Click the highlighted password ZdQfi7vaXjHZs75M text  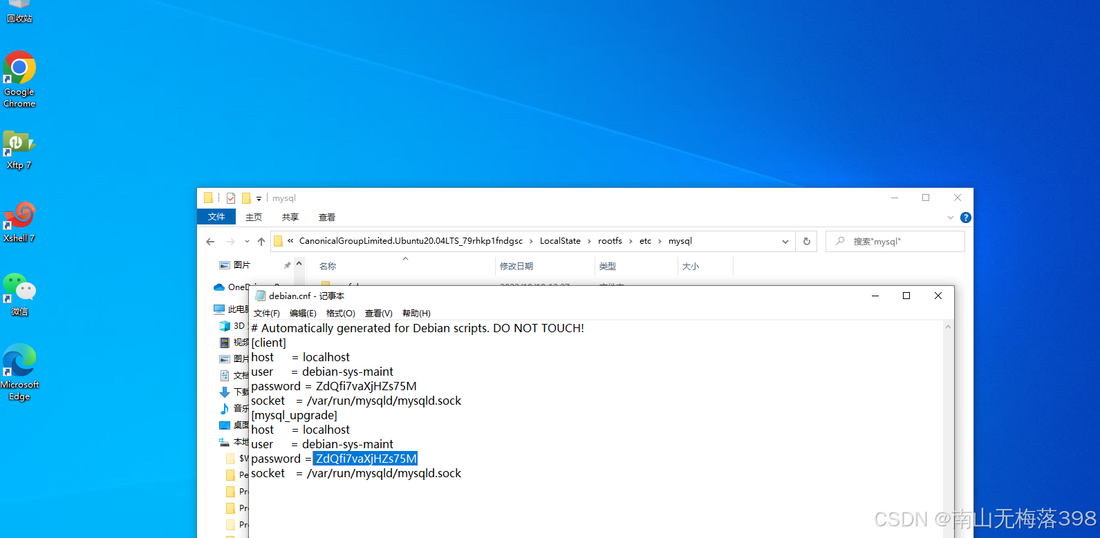point(365,459)
